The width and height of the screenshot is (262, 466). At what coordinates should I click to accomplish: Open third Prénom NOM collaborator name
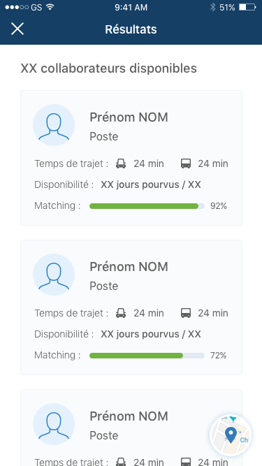point(129,416)
